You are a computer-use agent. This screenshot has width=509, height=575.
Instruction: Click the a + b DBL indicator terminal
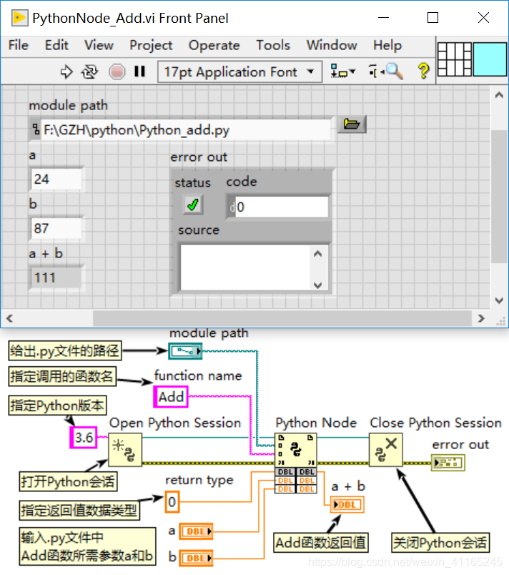347,505
